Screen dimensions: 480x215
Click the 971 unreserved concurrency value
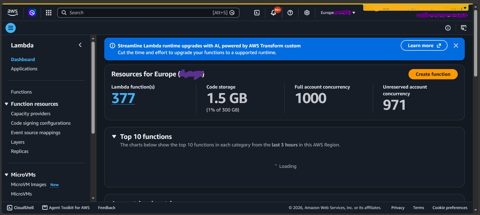(x=394, y=105)
